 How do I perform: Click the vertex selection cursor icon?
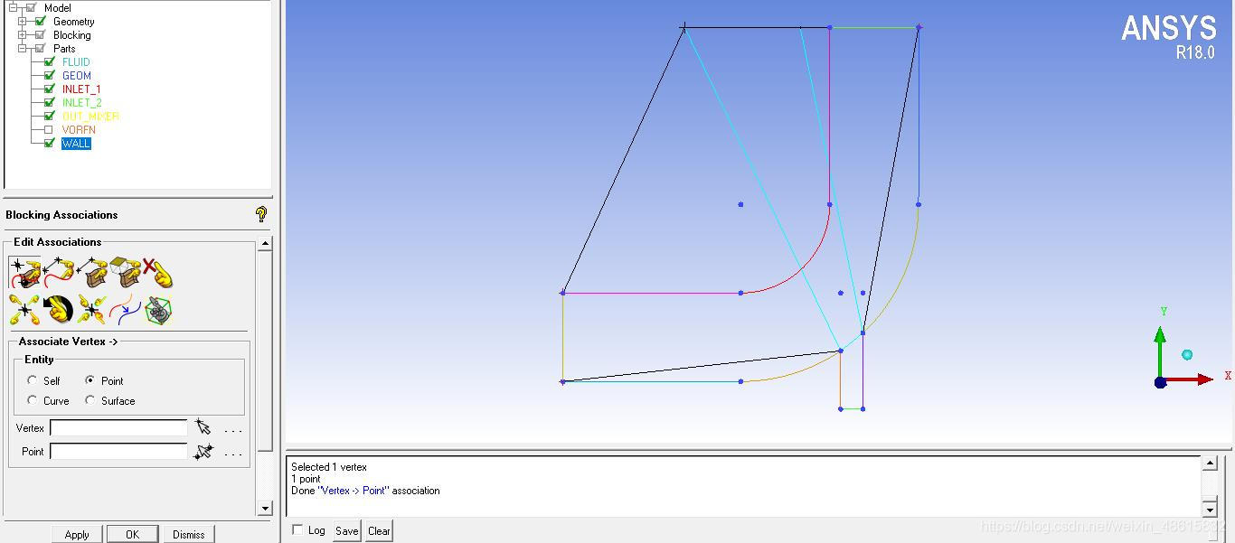coord(203,427)
